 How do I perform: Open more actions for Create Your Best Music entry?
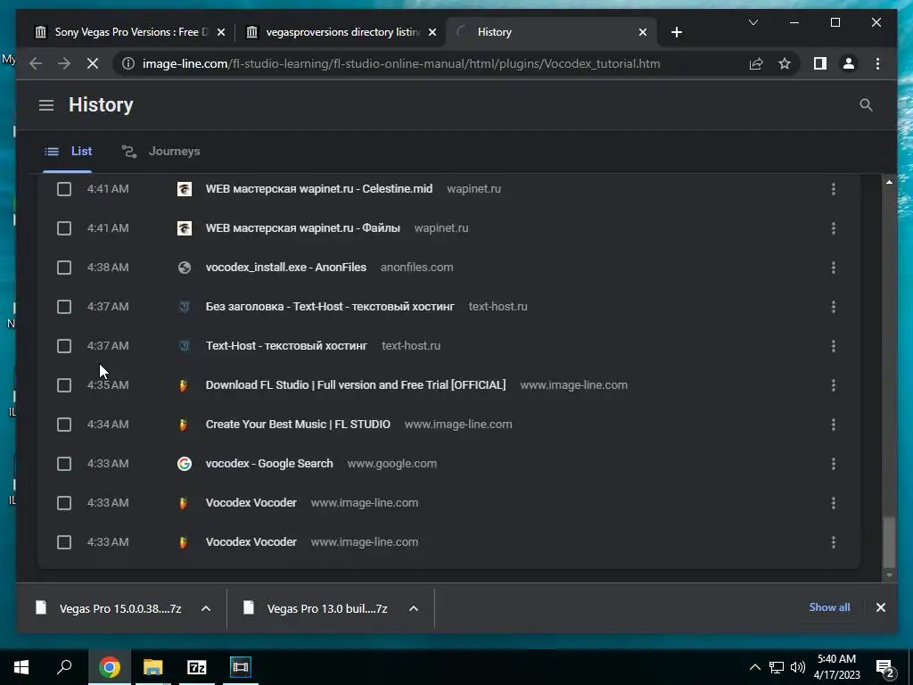coord(834,425)
